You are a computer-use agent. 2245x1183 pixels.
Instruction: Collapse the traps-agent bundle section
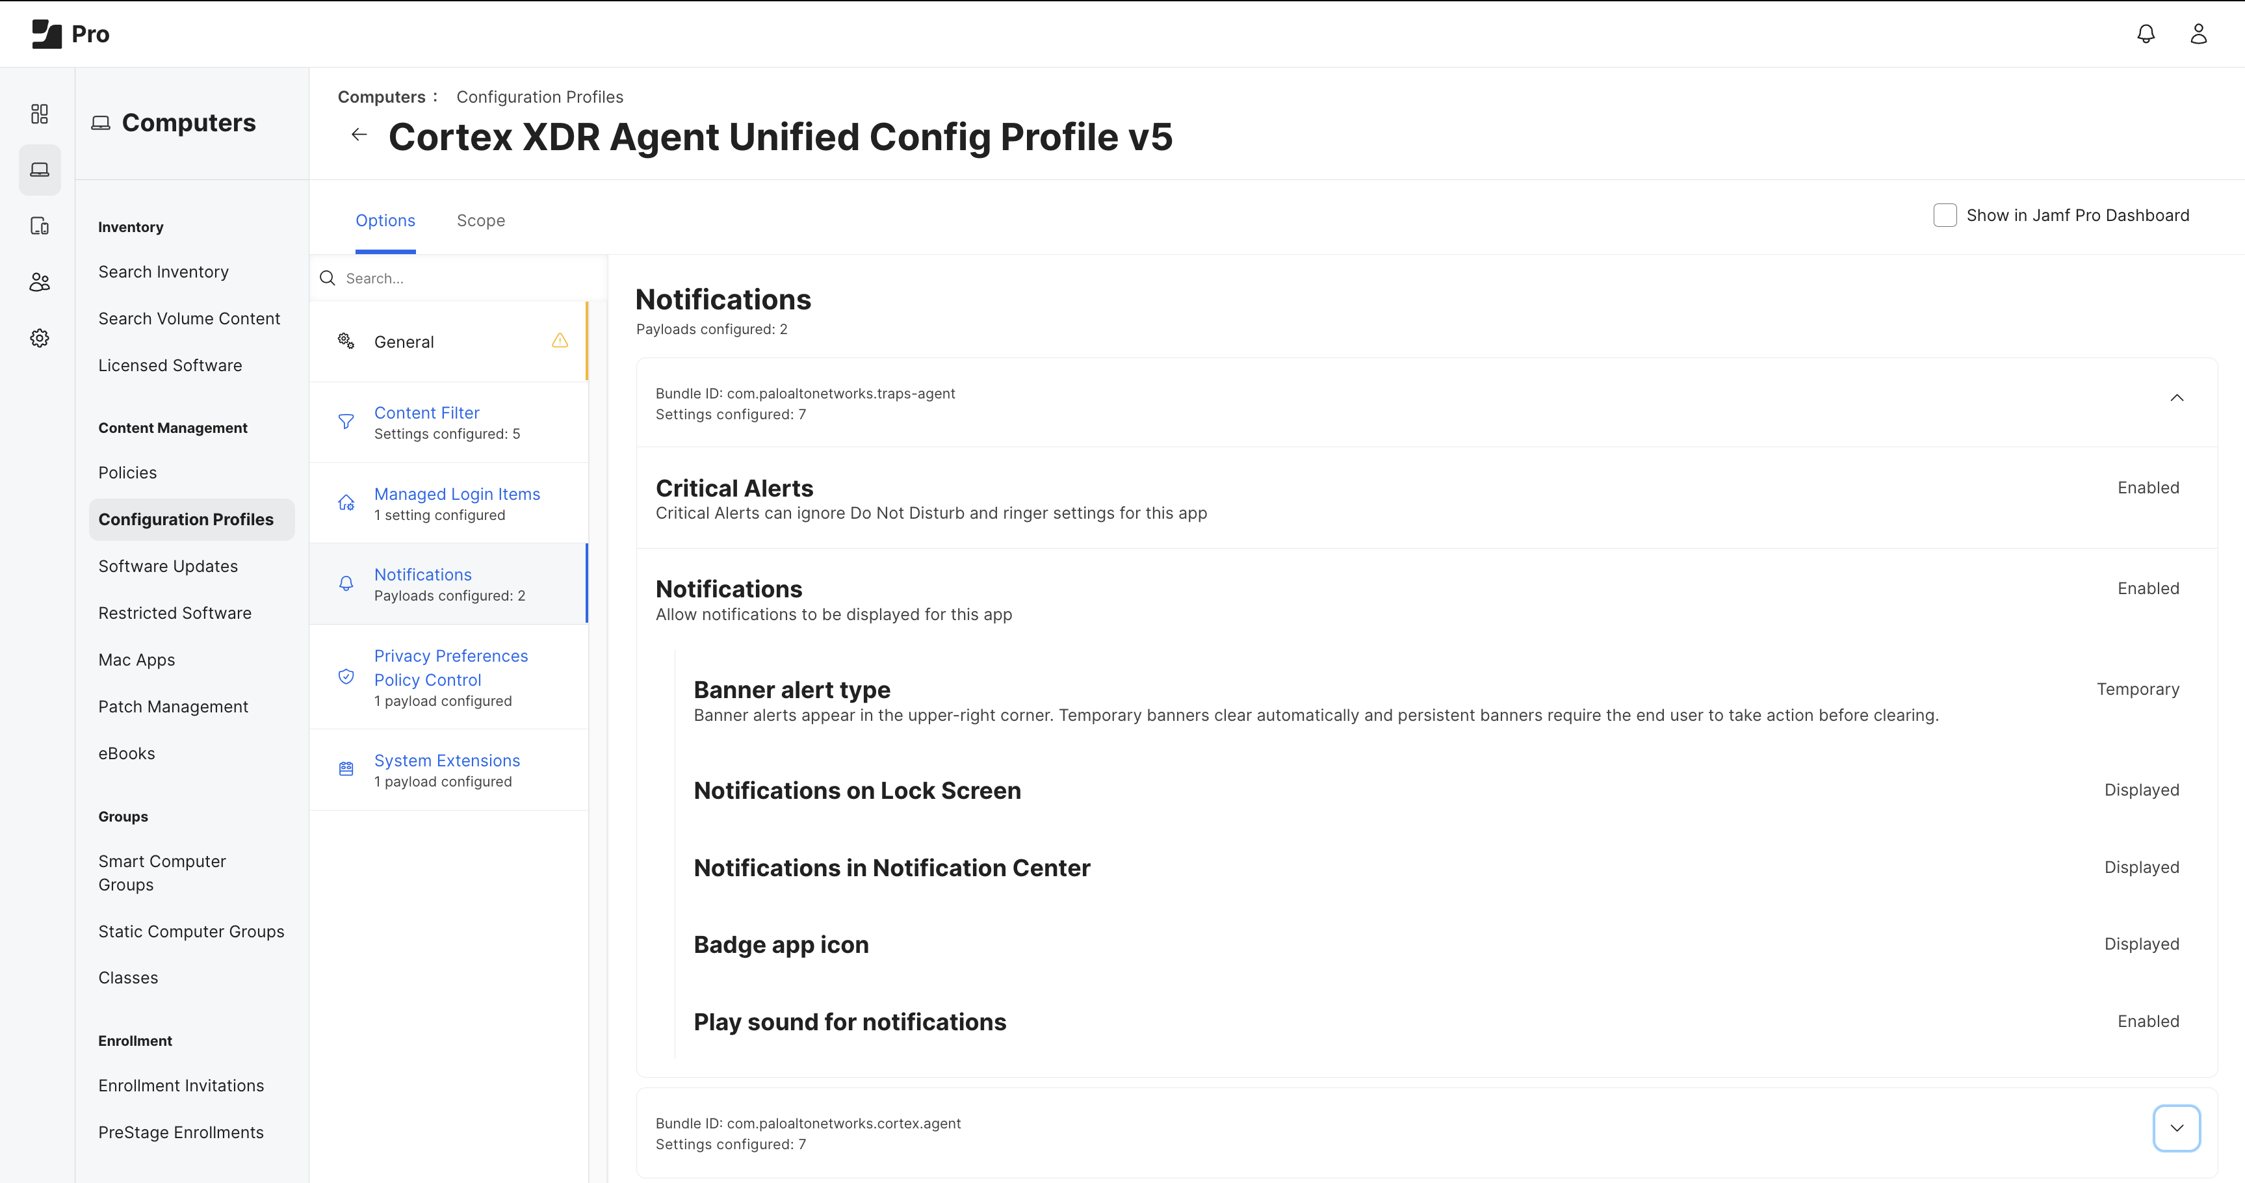tap(2176, 398)
